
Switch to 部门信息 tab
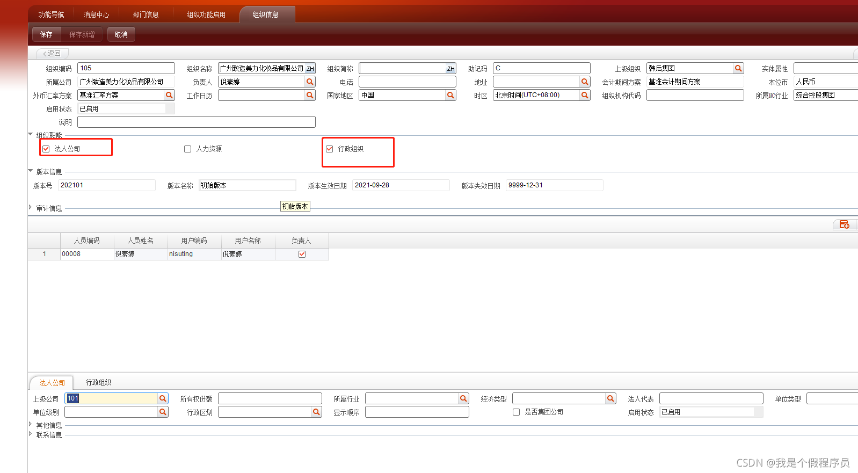click(x=146, y=14)
